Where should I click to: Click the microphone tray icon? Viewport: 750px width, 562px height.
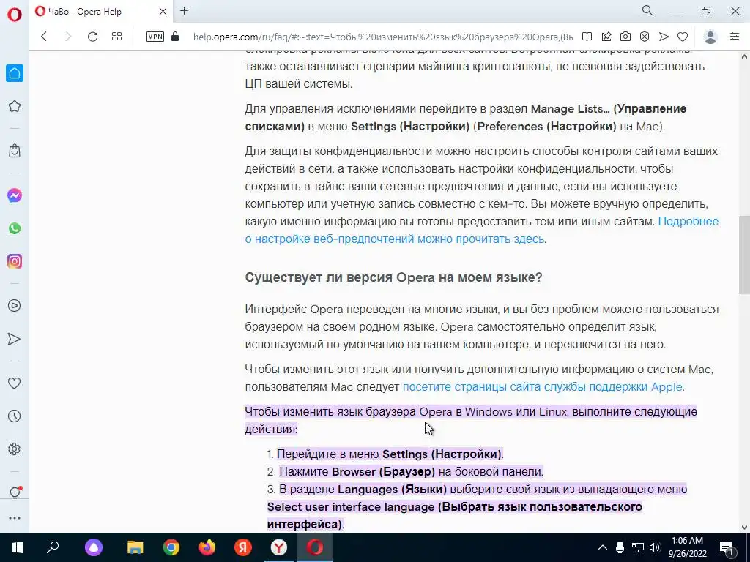[x=620, y=547]
